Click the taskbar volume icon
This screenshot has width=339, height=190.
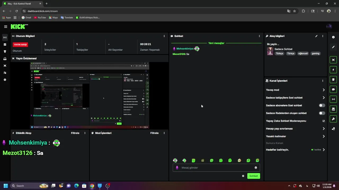318,186
